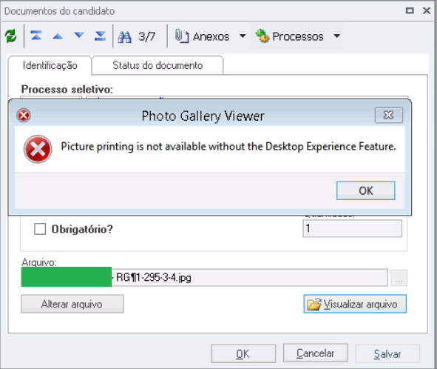Click the green refresh icon
The height and width of the screenshot is (369, 437).
11,36
